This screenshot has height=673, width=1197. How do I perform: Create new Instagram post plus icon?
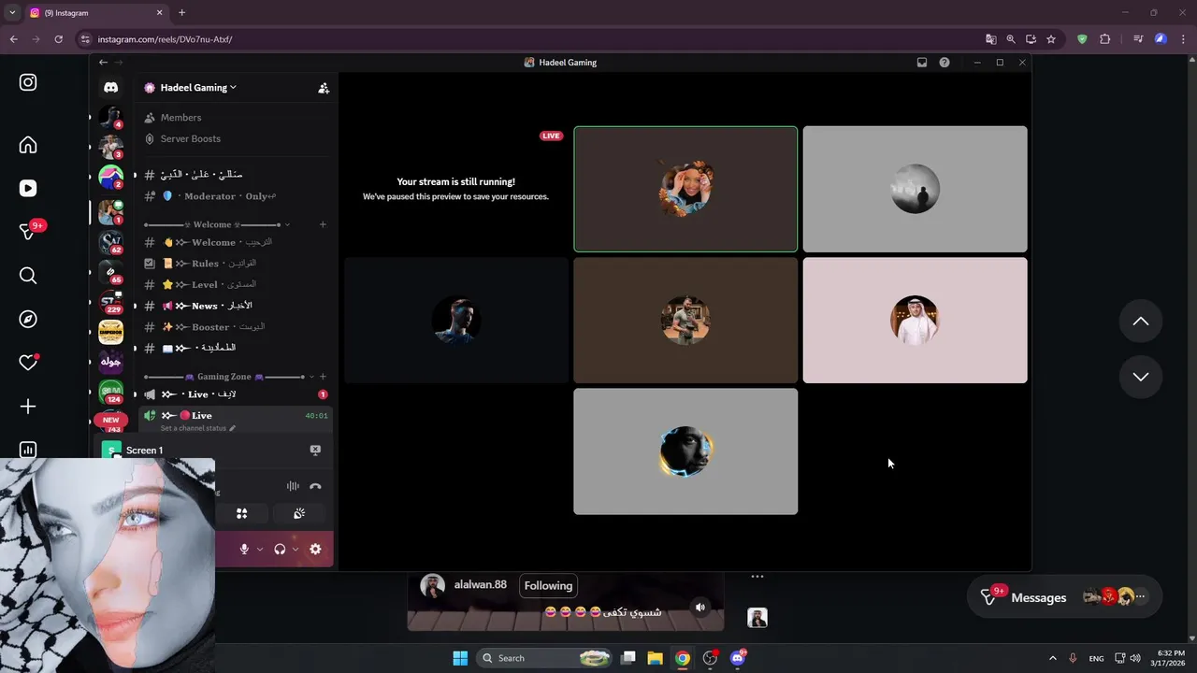pos(28,407)
